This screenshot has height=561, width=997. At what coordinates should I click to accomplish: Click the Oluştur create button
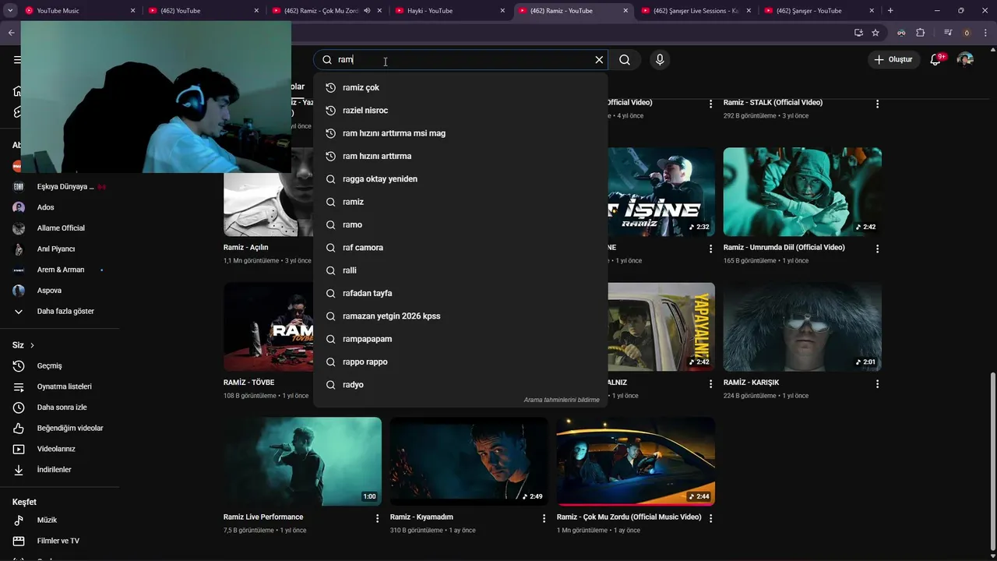[x=893, y=59]
